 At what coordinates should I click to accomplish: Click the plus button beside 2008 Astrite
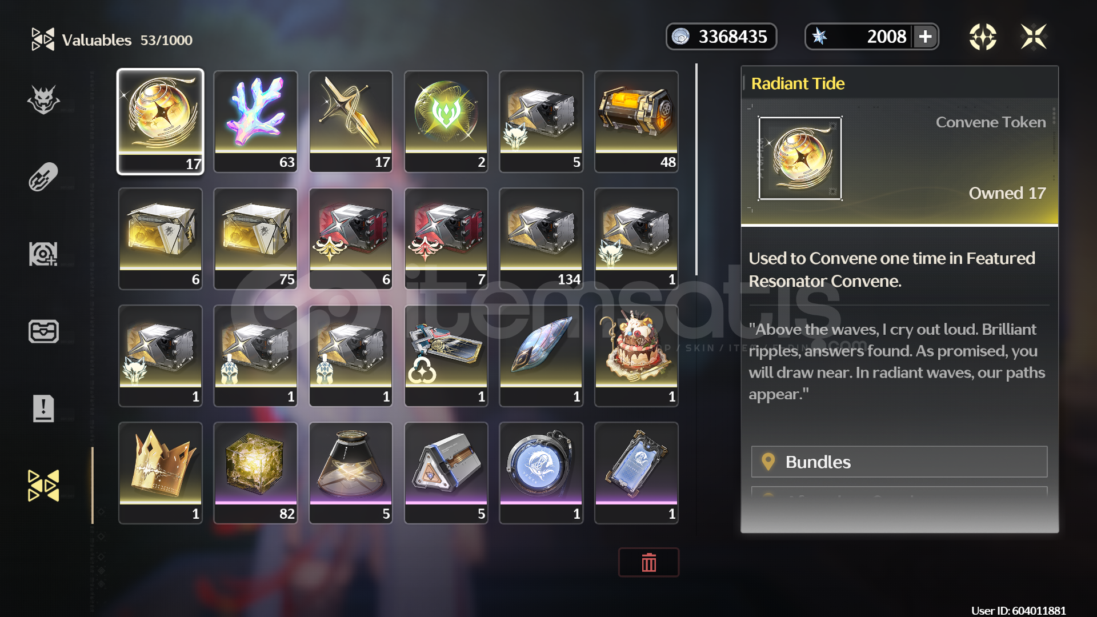[925, 37]
